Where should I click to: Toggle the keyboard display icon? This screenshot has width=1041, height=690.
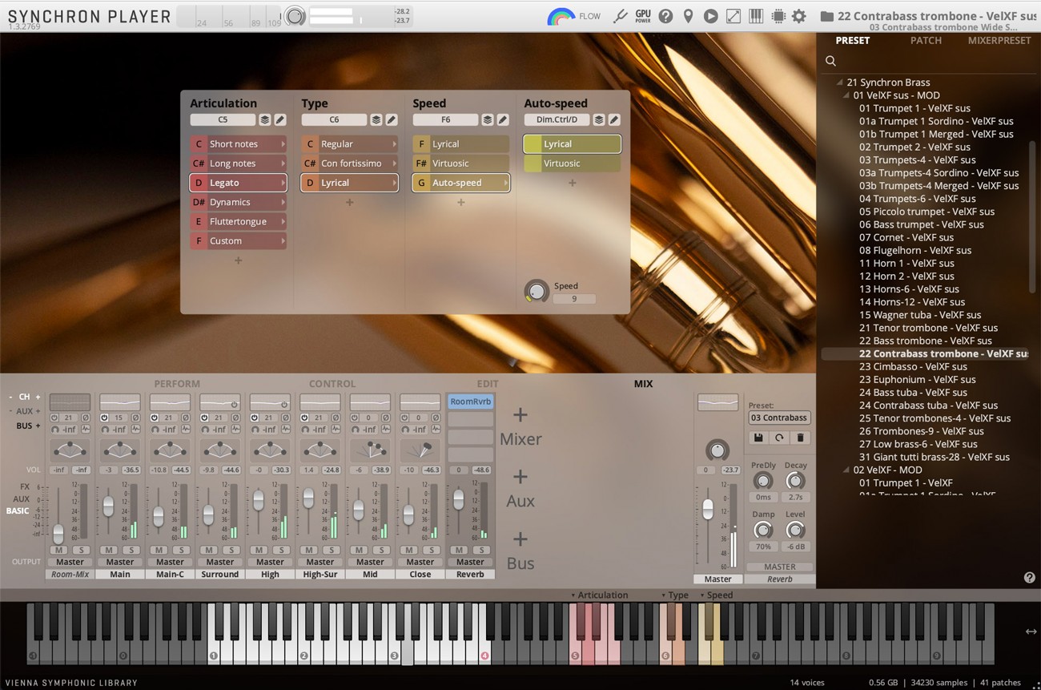[x=756, y=15]
